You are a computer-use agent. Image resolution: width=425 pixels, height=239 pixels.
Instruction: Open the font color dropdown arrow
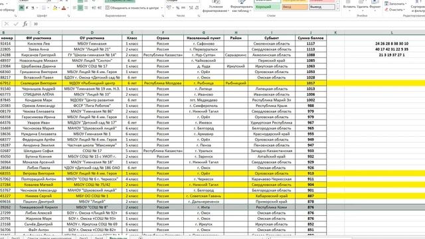click(x=68, y=8)
